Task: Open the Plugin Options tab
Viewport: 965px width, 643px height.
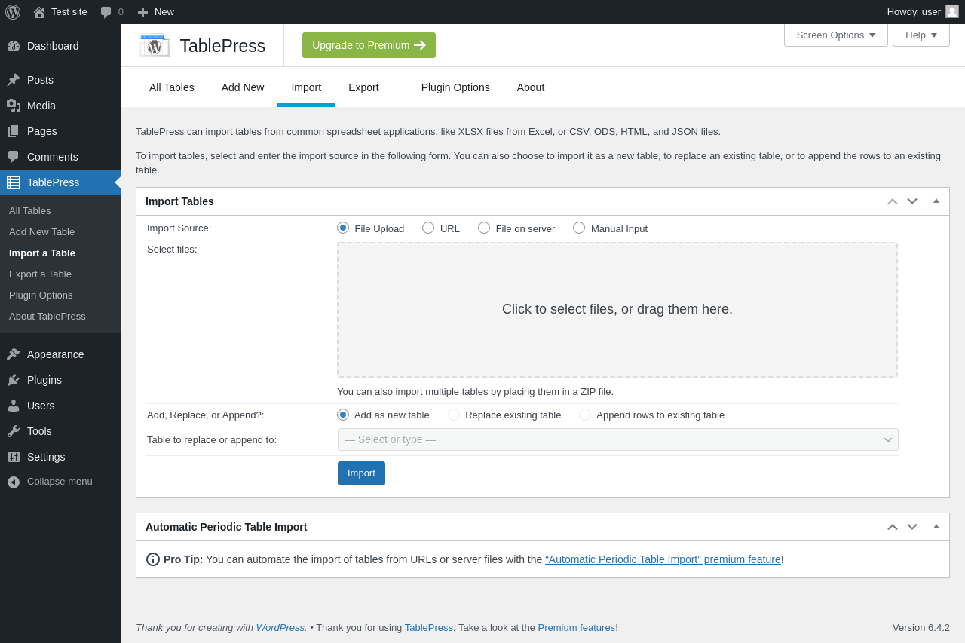Action: pos(455,87)
